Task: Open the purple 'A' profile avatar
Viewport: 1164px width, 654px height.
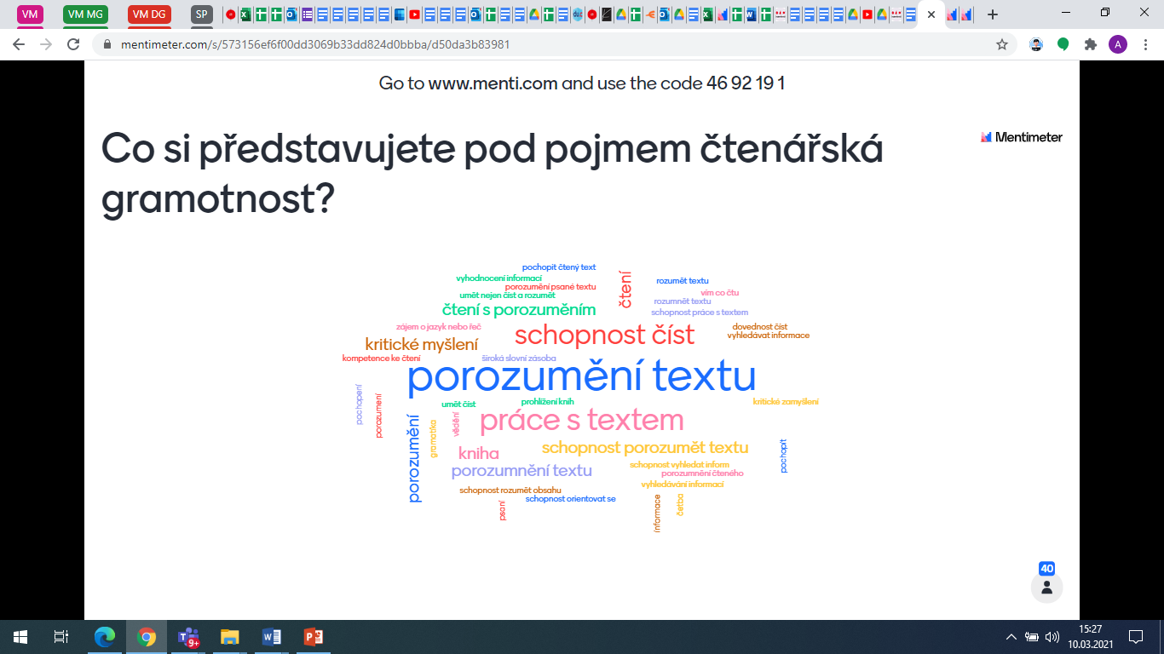Action: click(1117, 44)
